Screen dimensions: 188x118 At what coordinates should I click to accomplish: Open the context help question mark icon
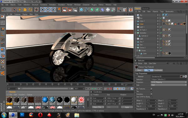pos(119,10)
